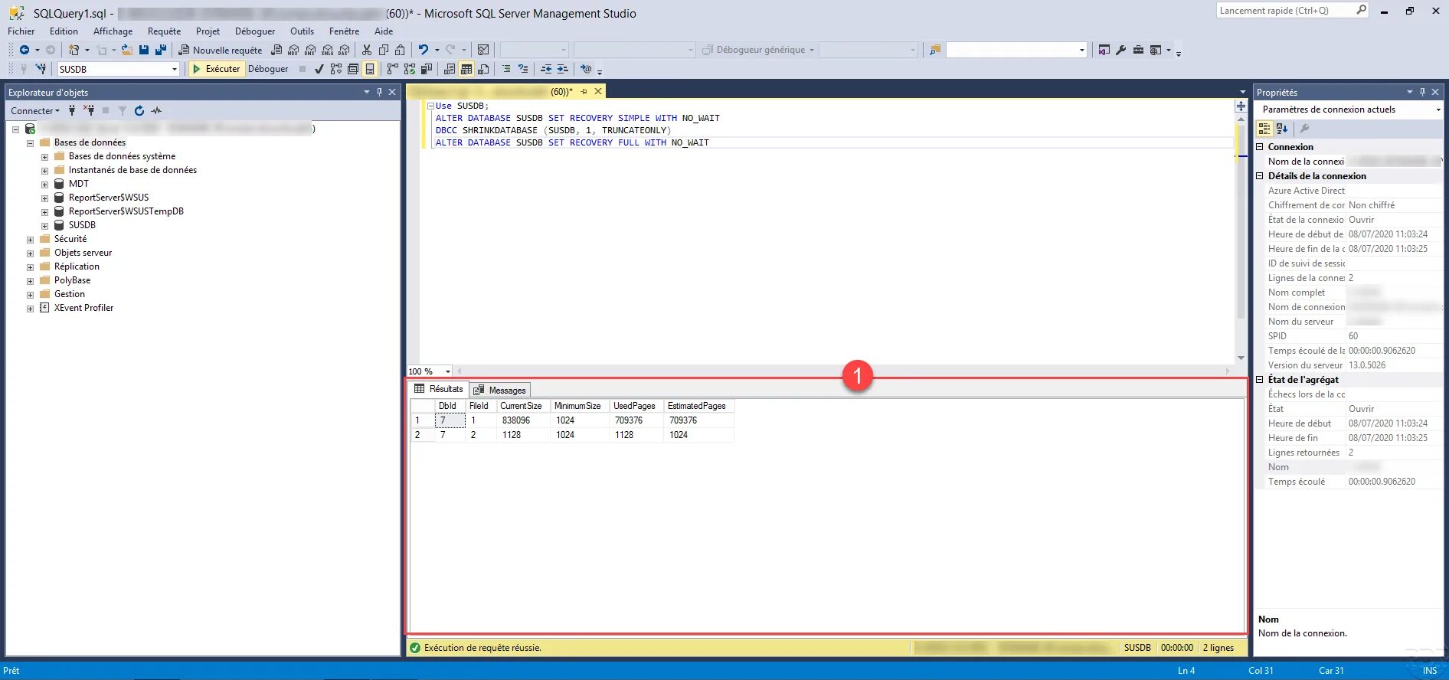Collapse the Connexion properties section

(x=1260, y=147)
